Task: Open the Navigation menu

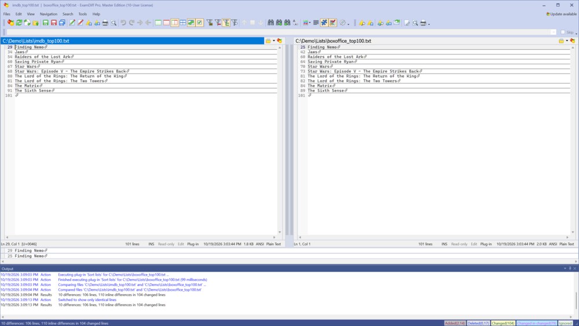Action: 49,14
